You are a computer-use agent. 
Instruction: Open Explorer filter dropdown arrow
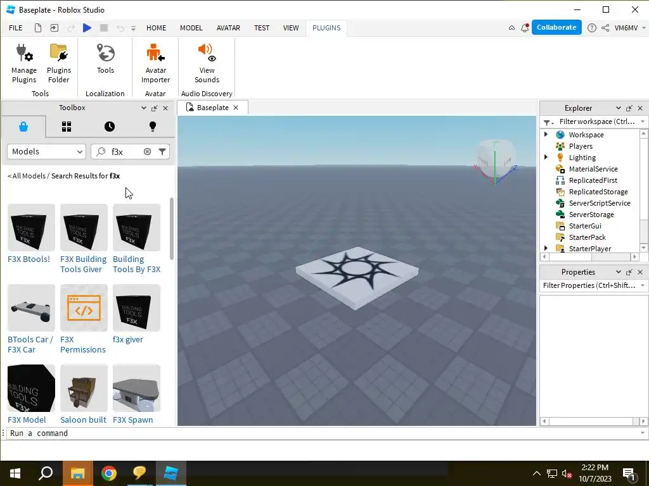pyautogui.click(x=643, y=121)
